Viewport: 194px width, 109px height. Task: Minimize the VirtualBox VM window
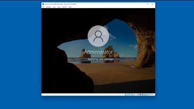tap(142, 4)
